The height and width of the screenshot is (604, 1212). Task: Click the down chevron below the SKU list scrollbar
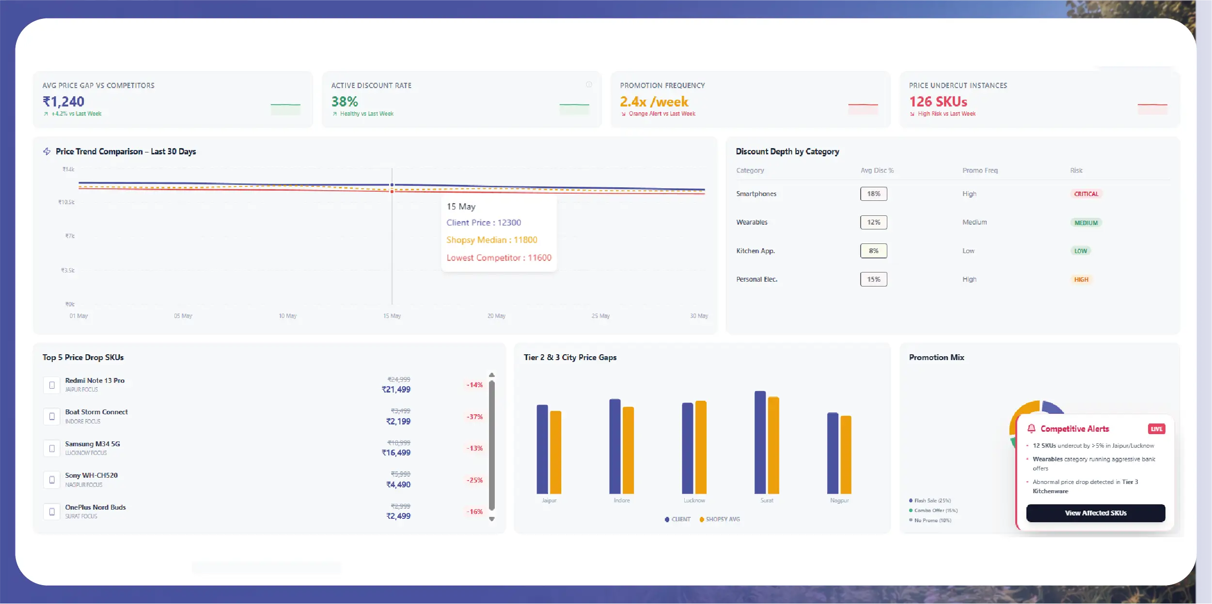point(492,519)
